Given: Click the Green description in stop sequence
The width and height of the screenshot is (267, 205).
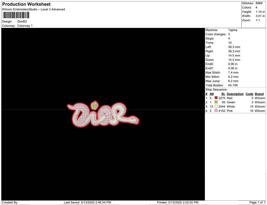Looking at the screenshot, I should click(x=231, y=102).
